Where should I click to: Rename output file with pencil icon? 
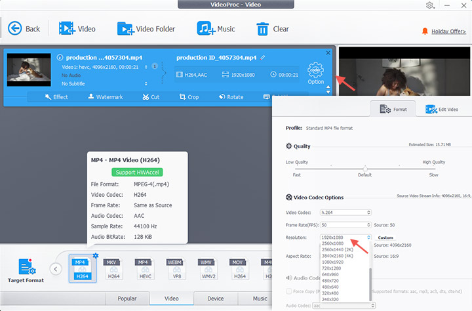(263, 57)
